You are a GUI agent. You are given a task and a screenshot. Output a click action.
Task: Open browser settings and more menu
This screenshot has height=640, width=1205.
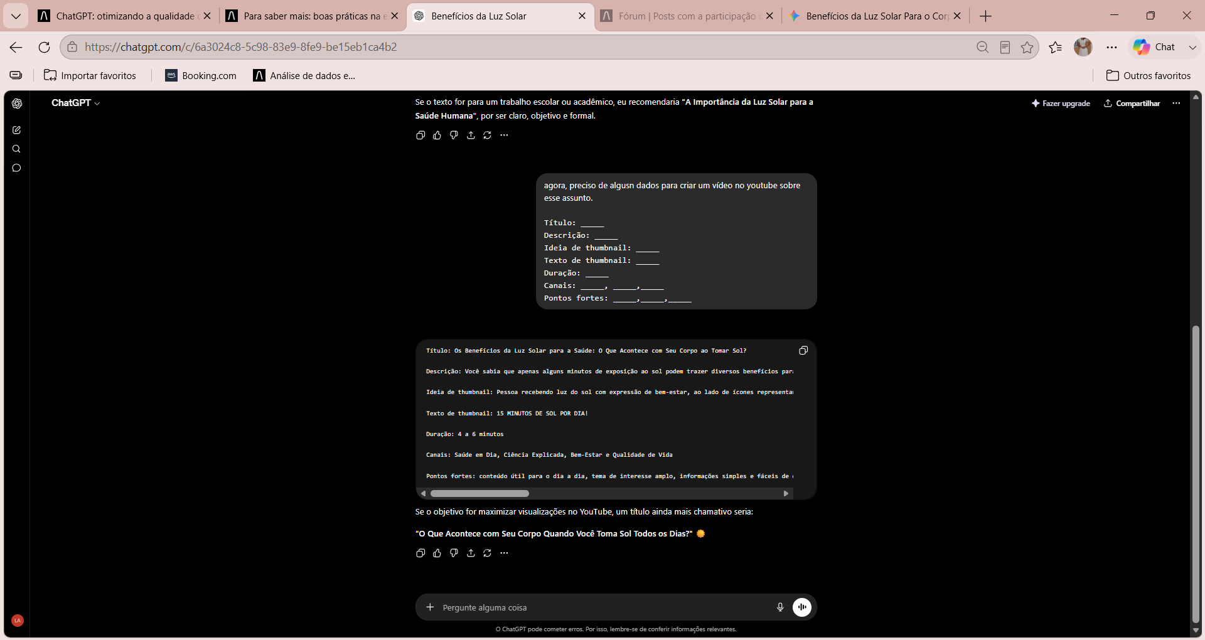[x=1111, y=47]
